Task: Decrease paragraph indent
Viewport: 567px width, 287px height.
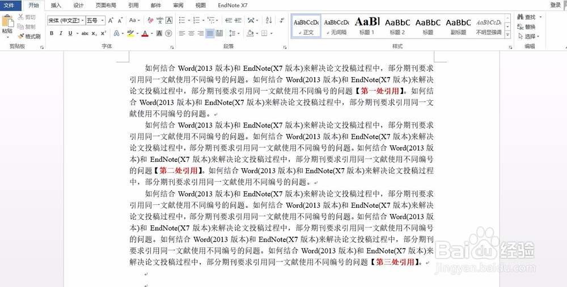Action: click(229, 20)
